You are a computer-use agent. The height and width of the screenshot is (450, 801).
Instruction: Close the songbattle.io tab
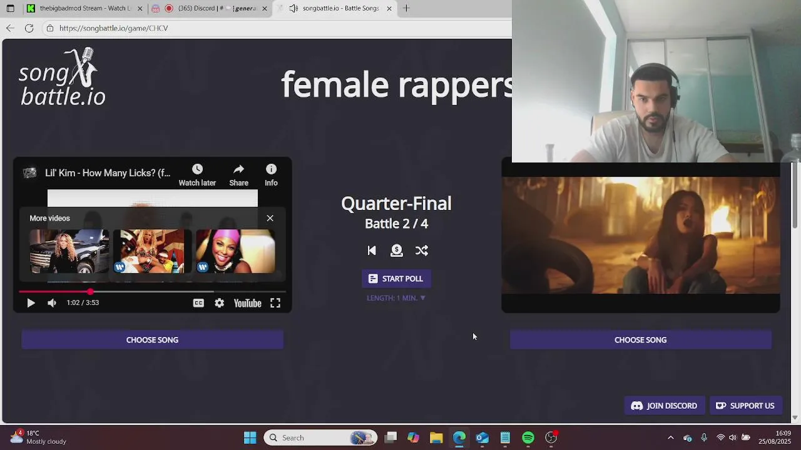click(389, 9)
